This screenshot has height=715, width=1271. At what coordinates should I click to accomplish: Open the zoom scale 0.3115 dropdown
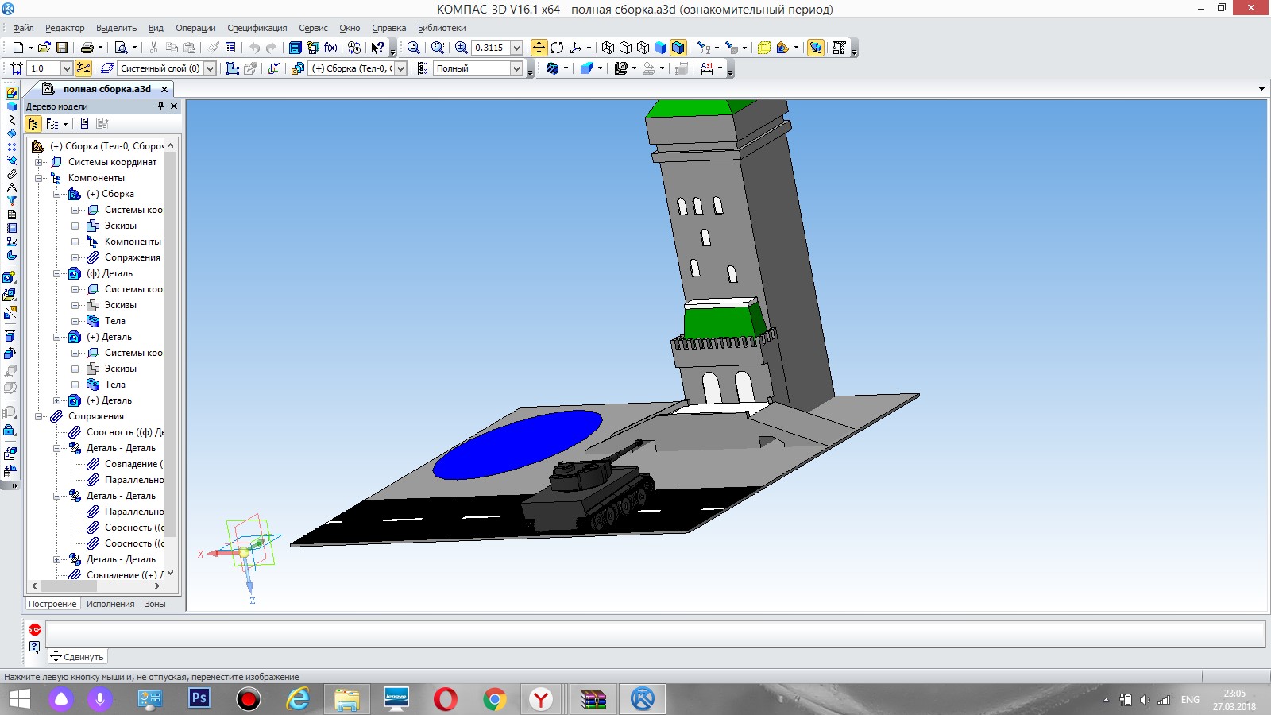[516, 48]
